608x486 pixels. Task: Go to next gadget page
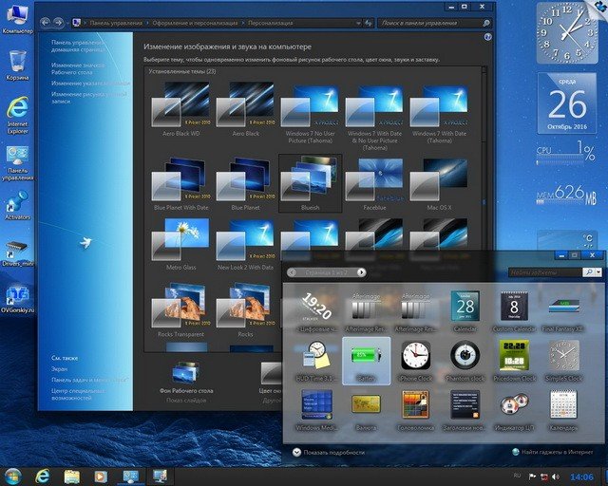[361, 272]
